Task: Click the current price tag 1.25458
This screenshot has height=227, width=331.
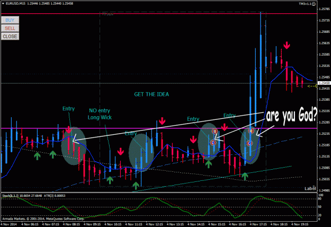Action: pyautogui.click(x=324, y=83)
